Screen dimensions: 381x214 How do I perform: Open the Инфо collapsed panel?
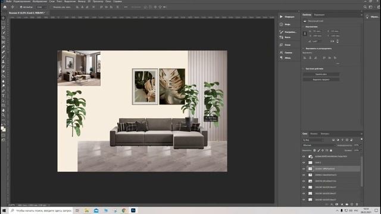pyautogui.click(x=285, y=24)
